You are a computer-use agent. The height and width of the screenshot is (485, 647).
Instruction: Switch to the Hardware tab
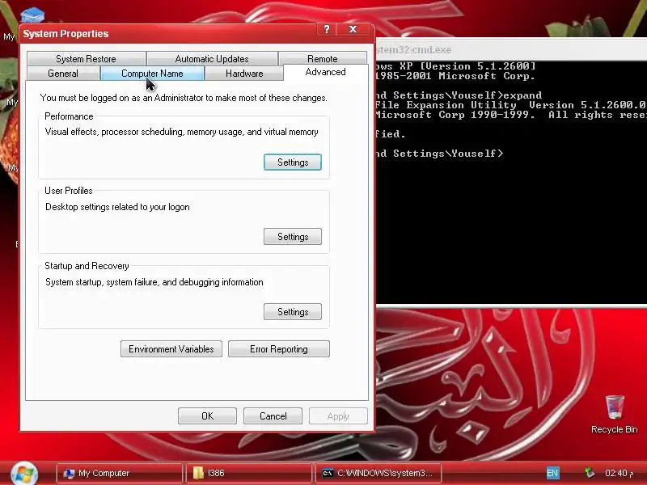point(244,74)
